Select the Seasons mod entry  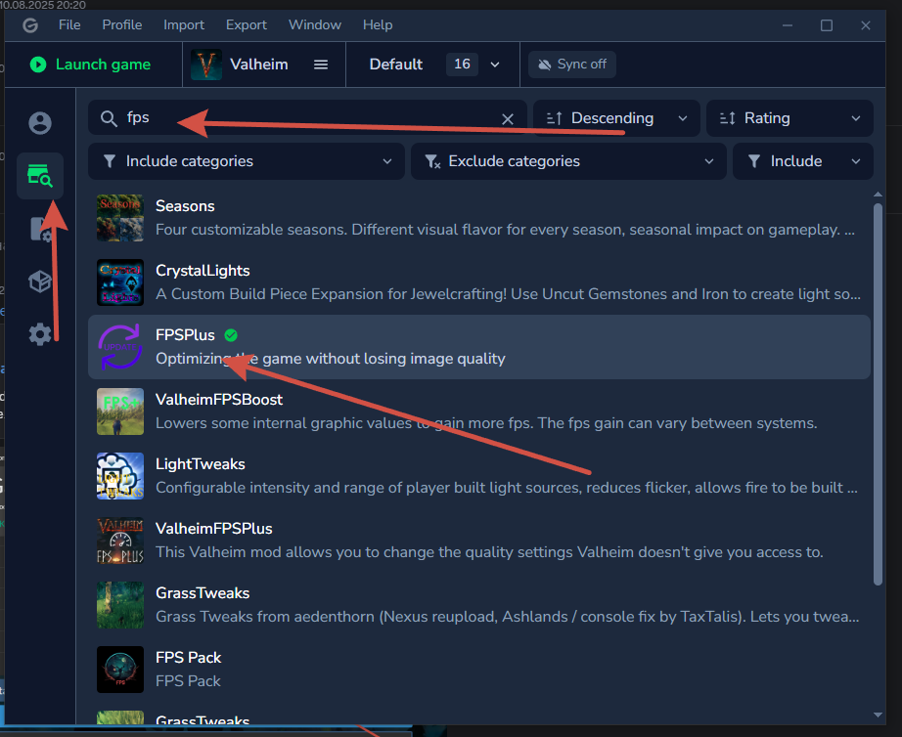(479, 218)
